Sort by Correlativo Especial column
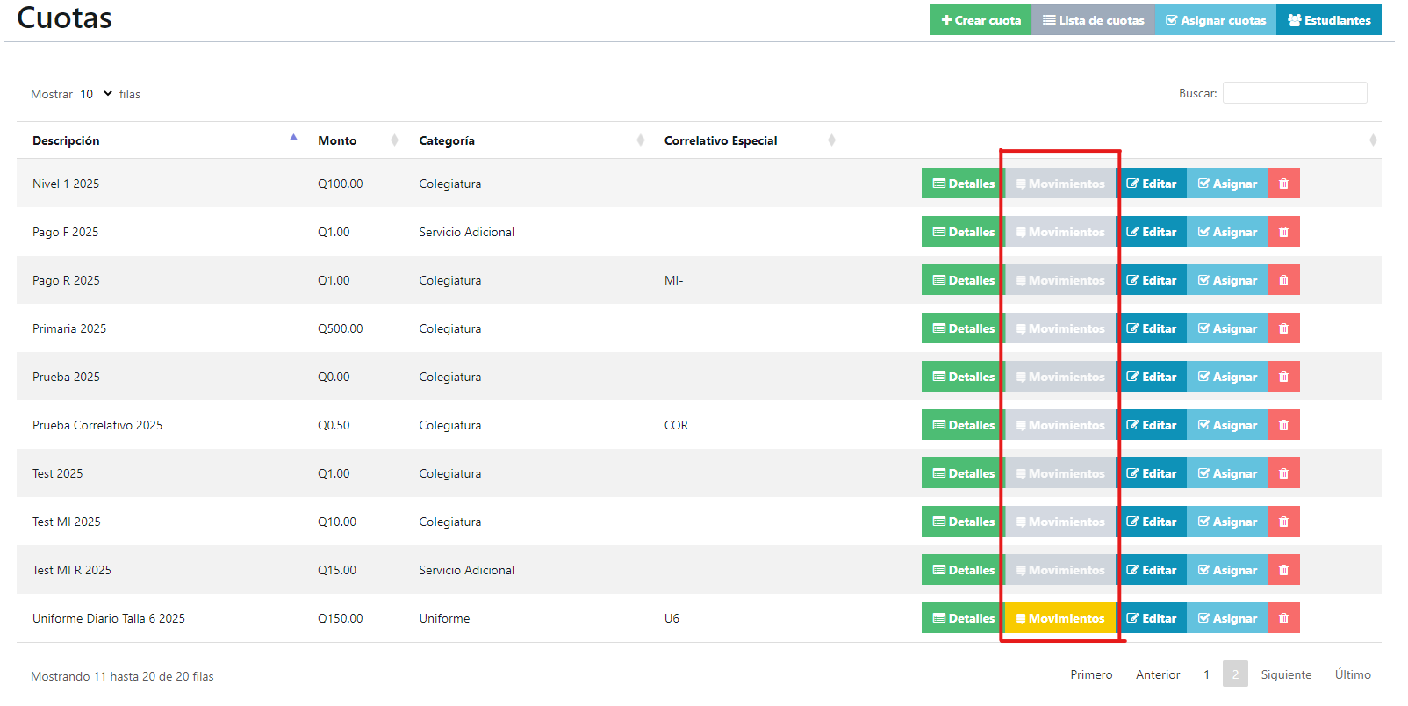 point(744,140)
